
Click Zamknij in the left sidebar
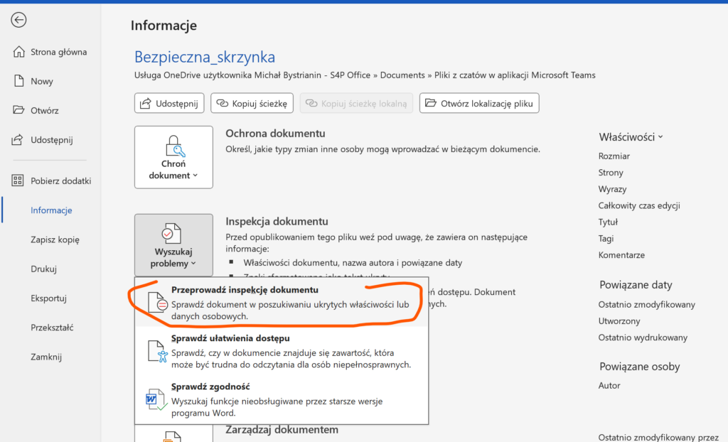pos(46,357)
